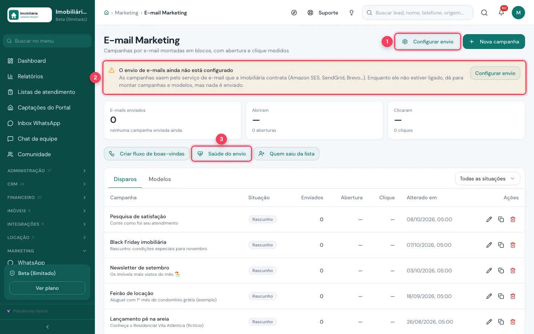Image resolution: width=534 pixels, height=334 pixels.
Task: Go to Captações do Portal
Action: [x=47, y=108]
